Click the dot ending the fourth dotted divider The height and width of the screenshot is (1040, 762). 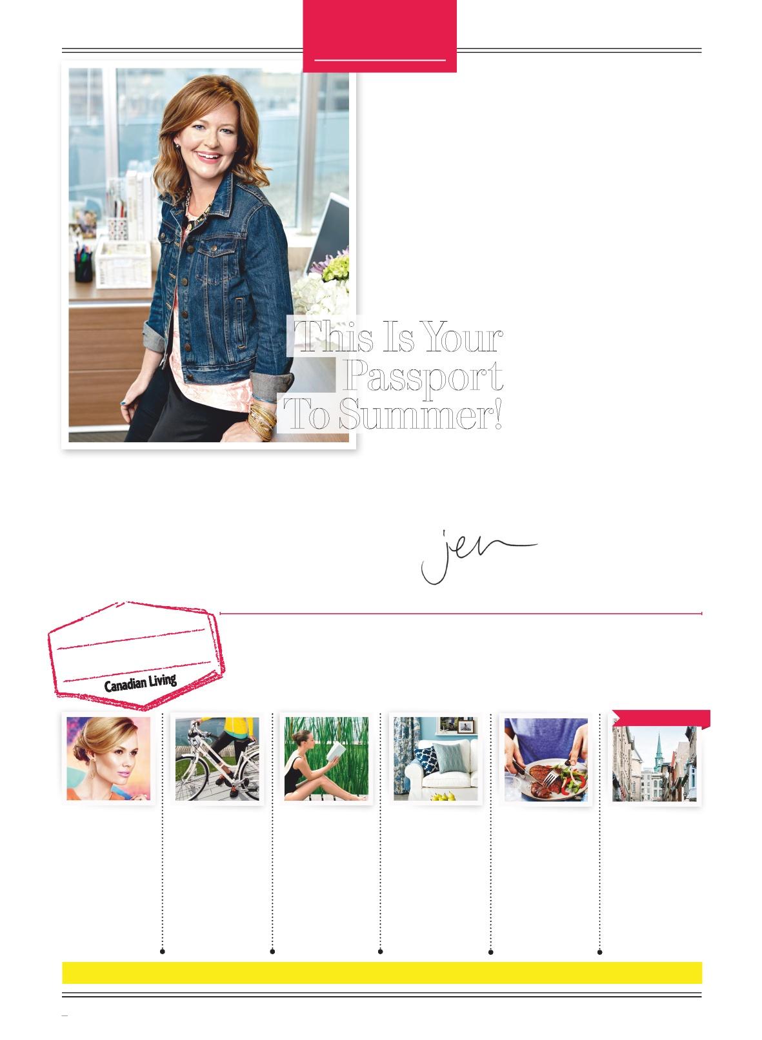490,951
